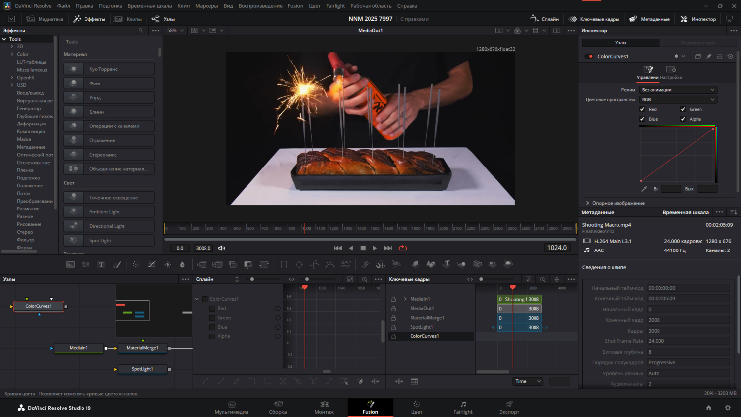Open the Fusion menu in menu bar
741x417 pixels.
pos(295,6)
